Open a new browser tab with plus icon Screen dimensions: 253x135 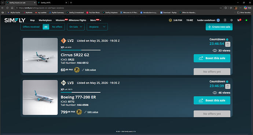pyautogui.click(x=71, y=3)
